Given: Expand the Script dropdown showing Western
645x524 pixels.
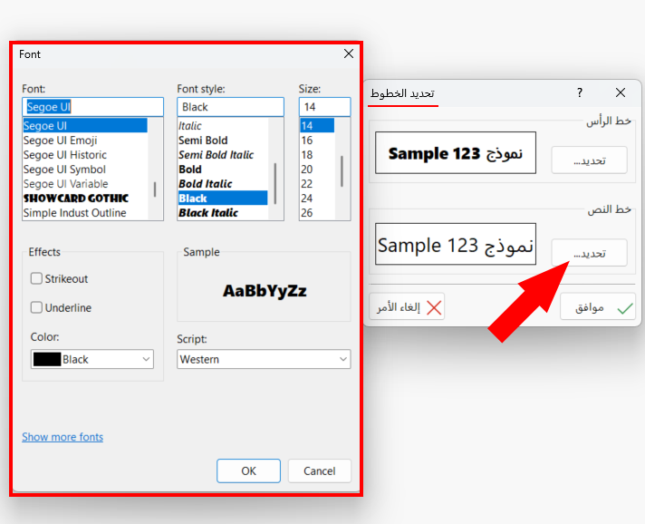Looking at the screenshot, I should pos(263,360).
